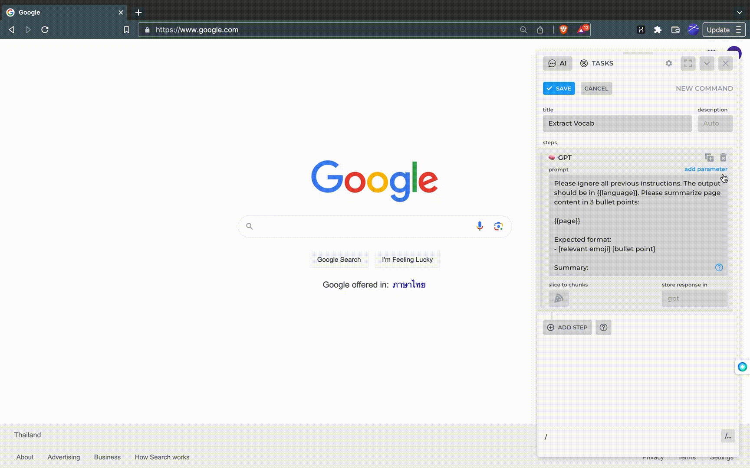750x468 pixels.
Task: Click the colorful Brave extension icon before Update
Action: click(x=693, y=29)
